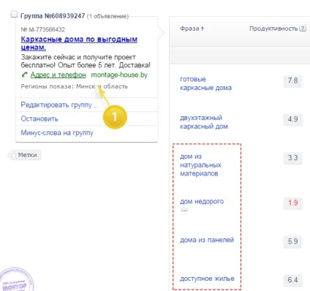Image resolution: width=310 pixels, height=291 pixels.
Task: Click the 'Продуктивность' column header
Action: [x=273, y=29]
